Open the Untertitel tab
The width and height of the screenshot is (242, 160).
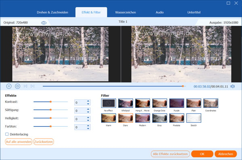click(194, 13)
